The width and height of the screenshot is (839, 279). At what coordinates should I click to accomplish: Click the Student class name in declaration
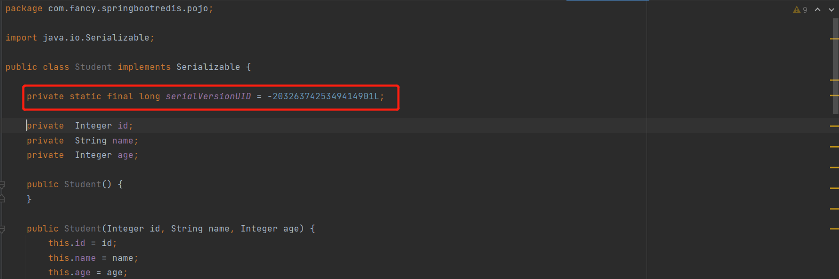tap(93, 67)
